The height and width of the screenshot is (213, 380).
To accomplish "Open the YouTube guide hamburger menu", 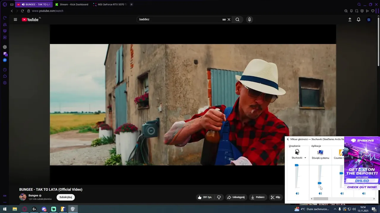I will click(15, 20).
